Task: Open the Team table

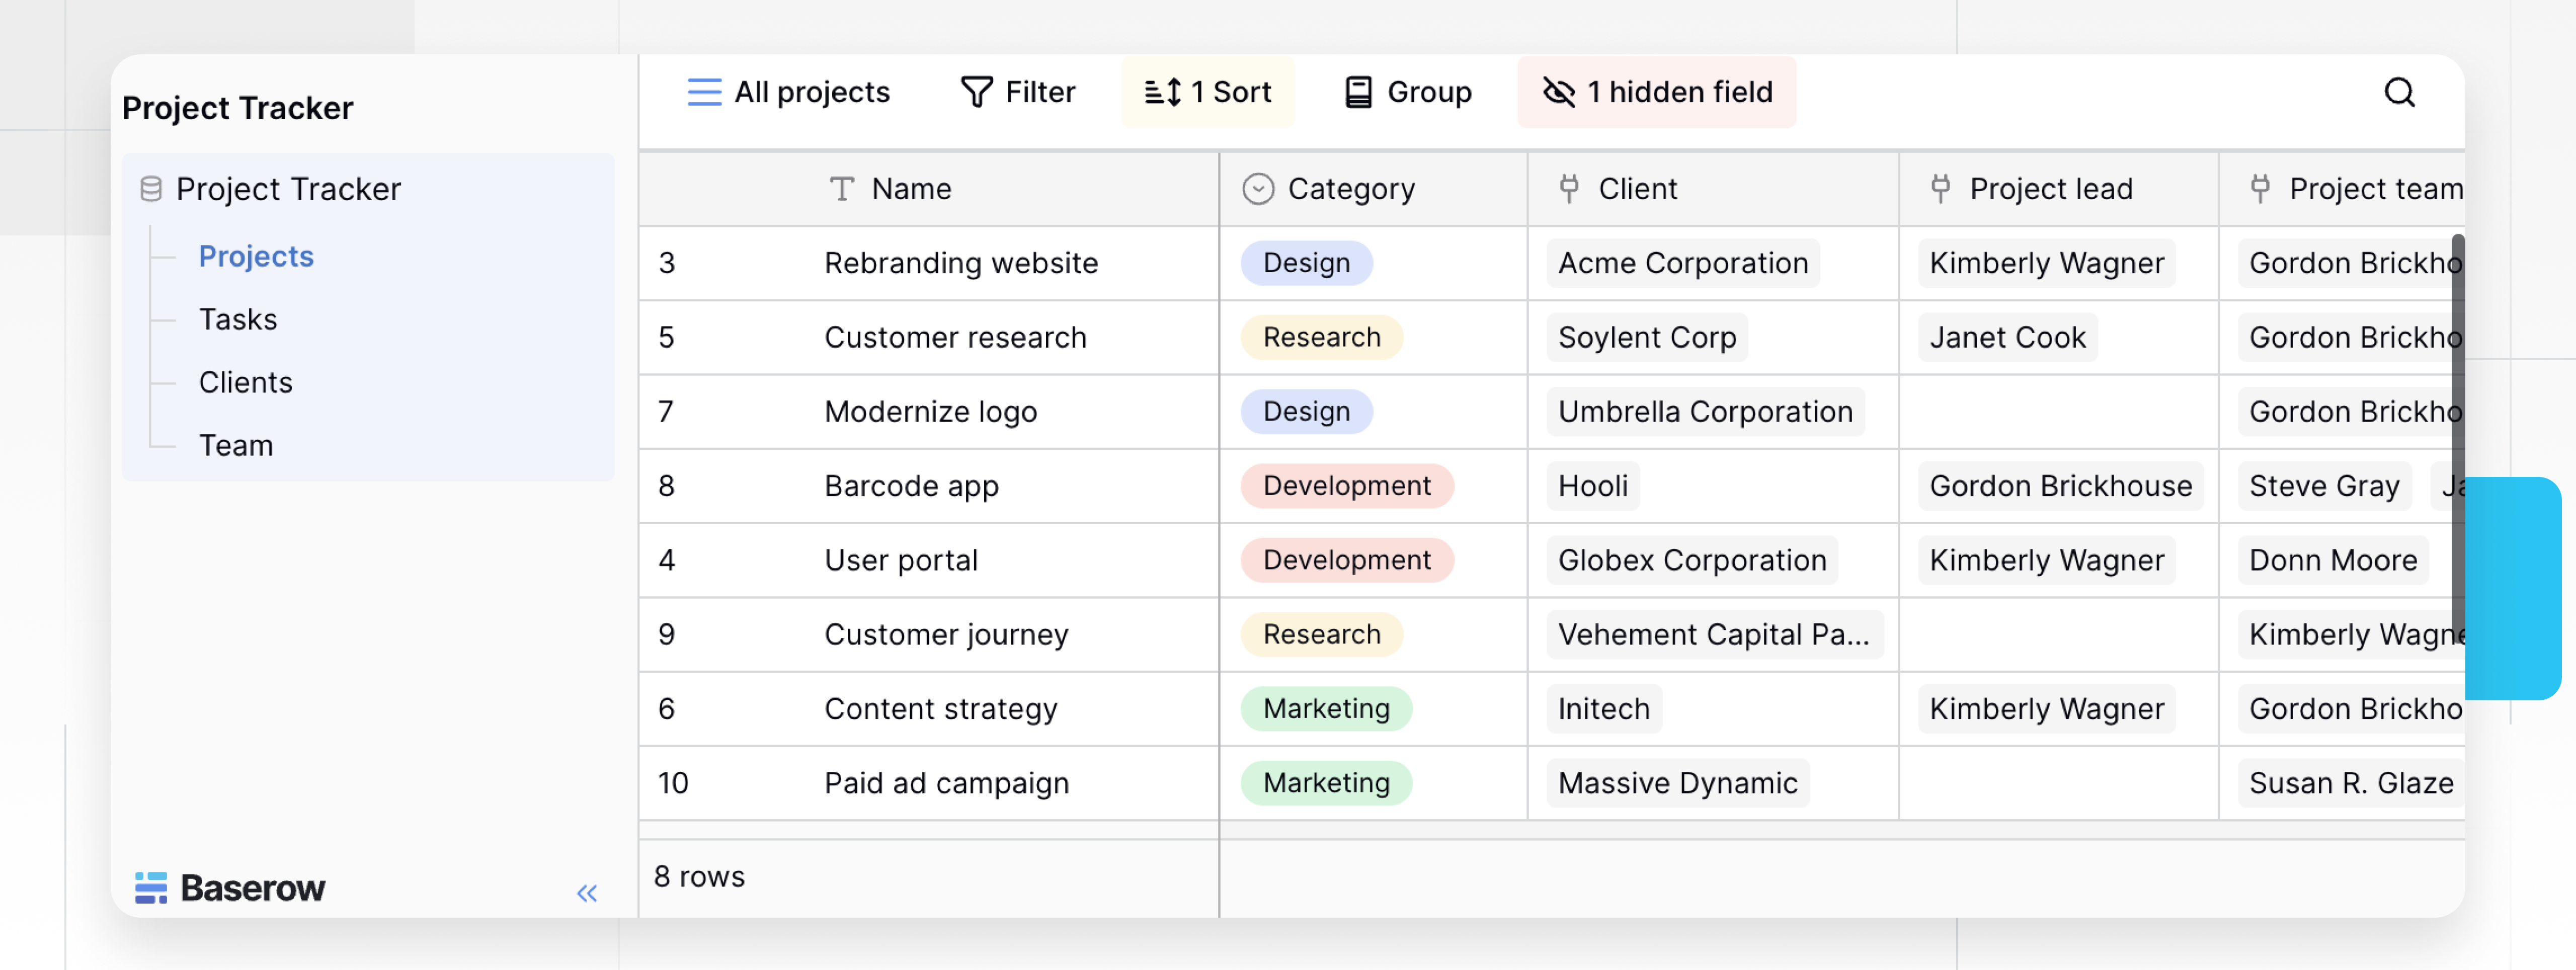Action: pos(236,444)
